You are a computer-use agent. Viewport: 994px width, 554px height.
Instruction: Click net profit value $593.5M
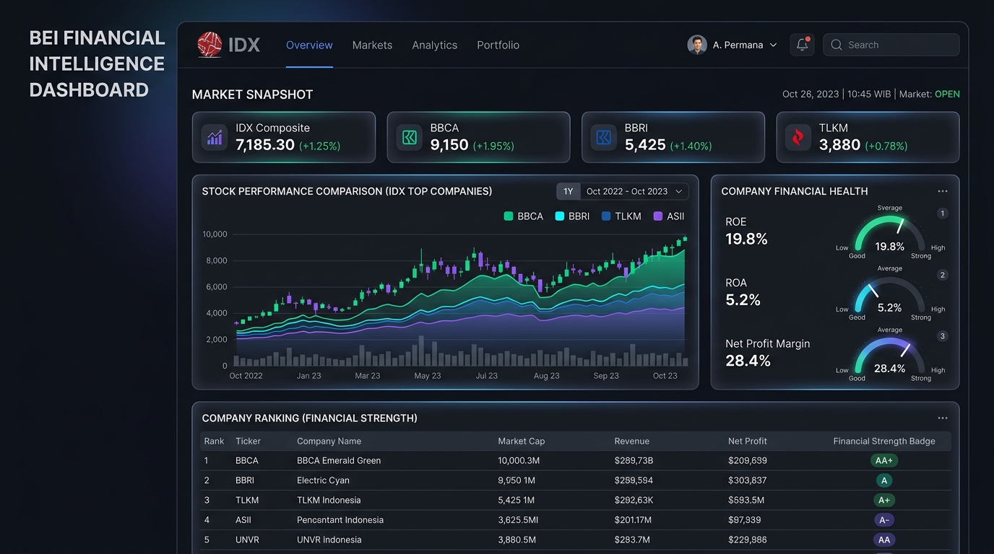[746, 500]
